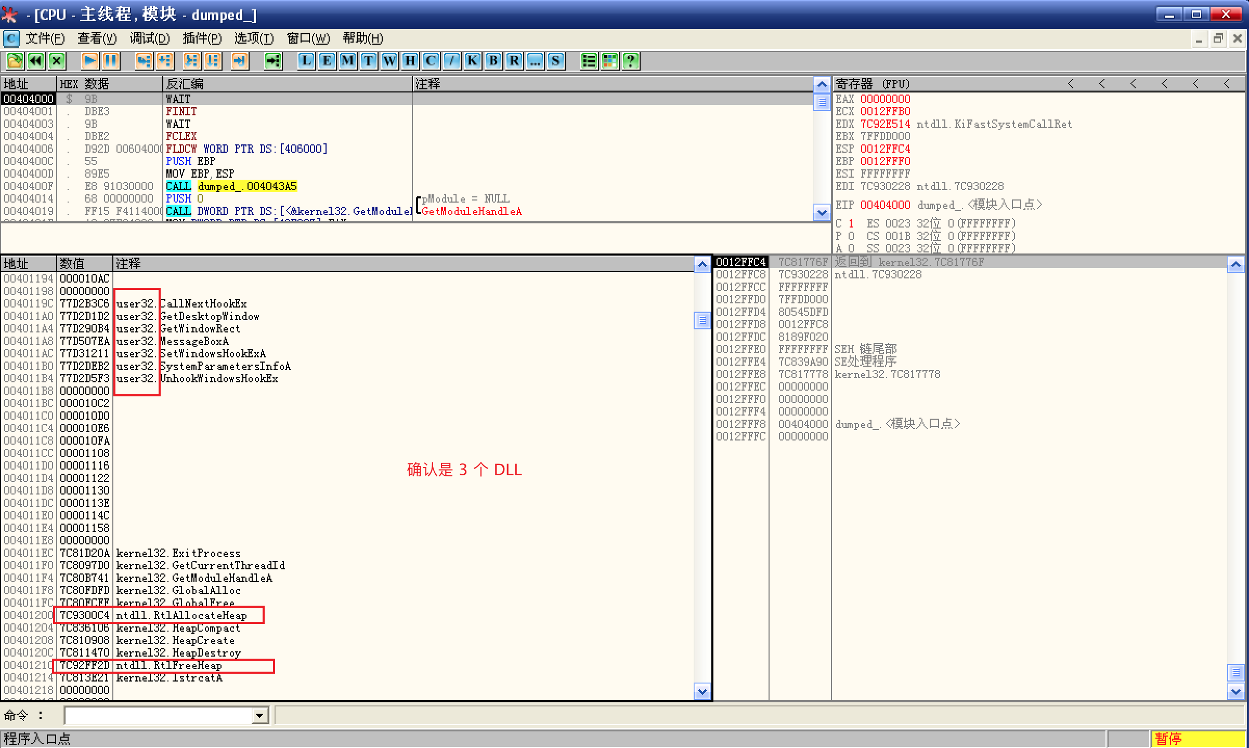Open the 插件(P) plugins menu
The image size is (1249, 748).
coord(202,38)
